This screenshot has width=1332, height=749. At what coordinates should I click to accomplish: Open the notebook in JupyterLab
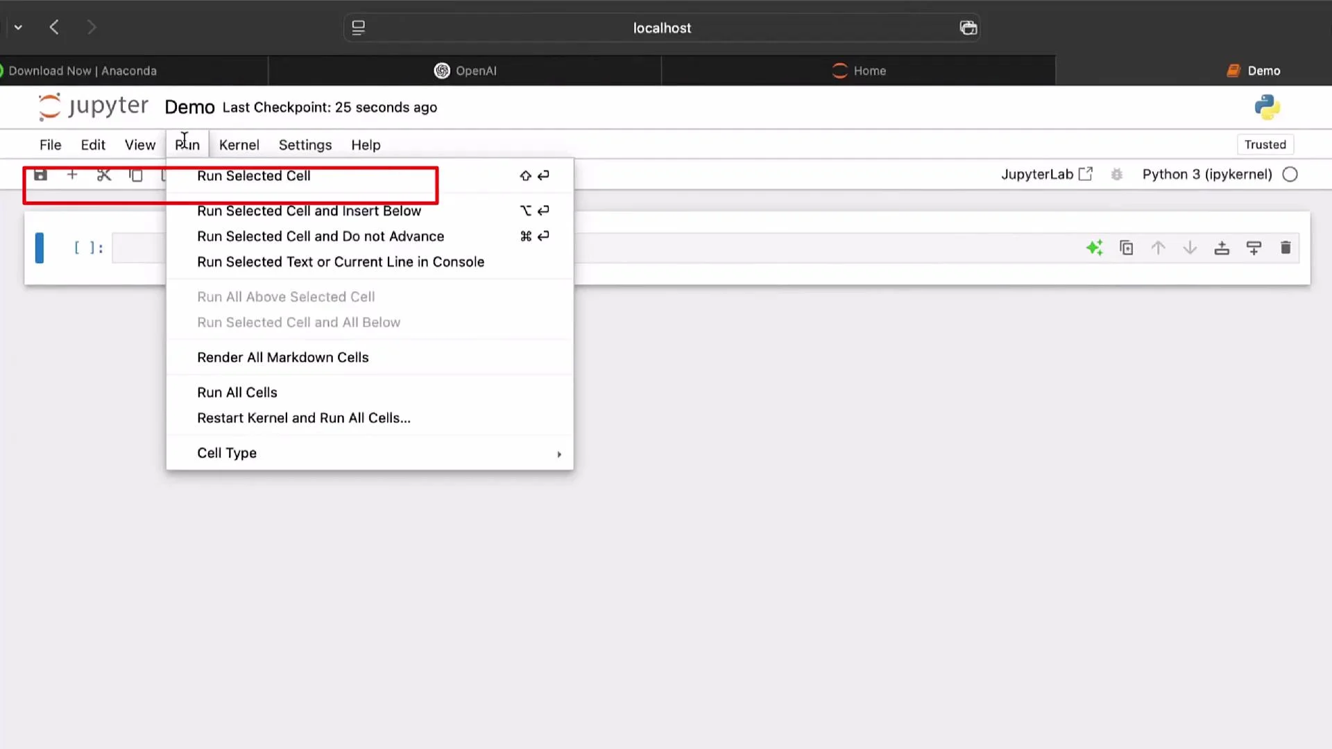click(x=1047, y=175)
